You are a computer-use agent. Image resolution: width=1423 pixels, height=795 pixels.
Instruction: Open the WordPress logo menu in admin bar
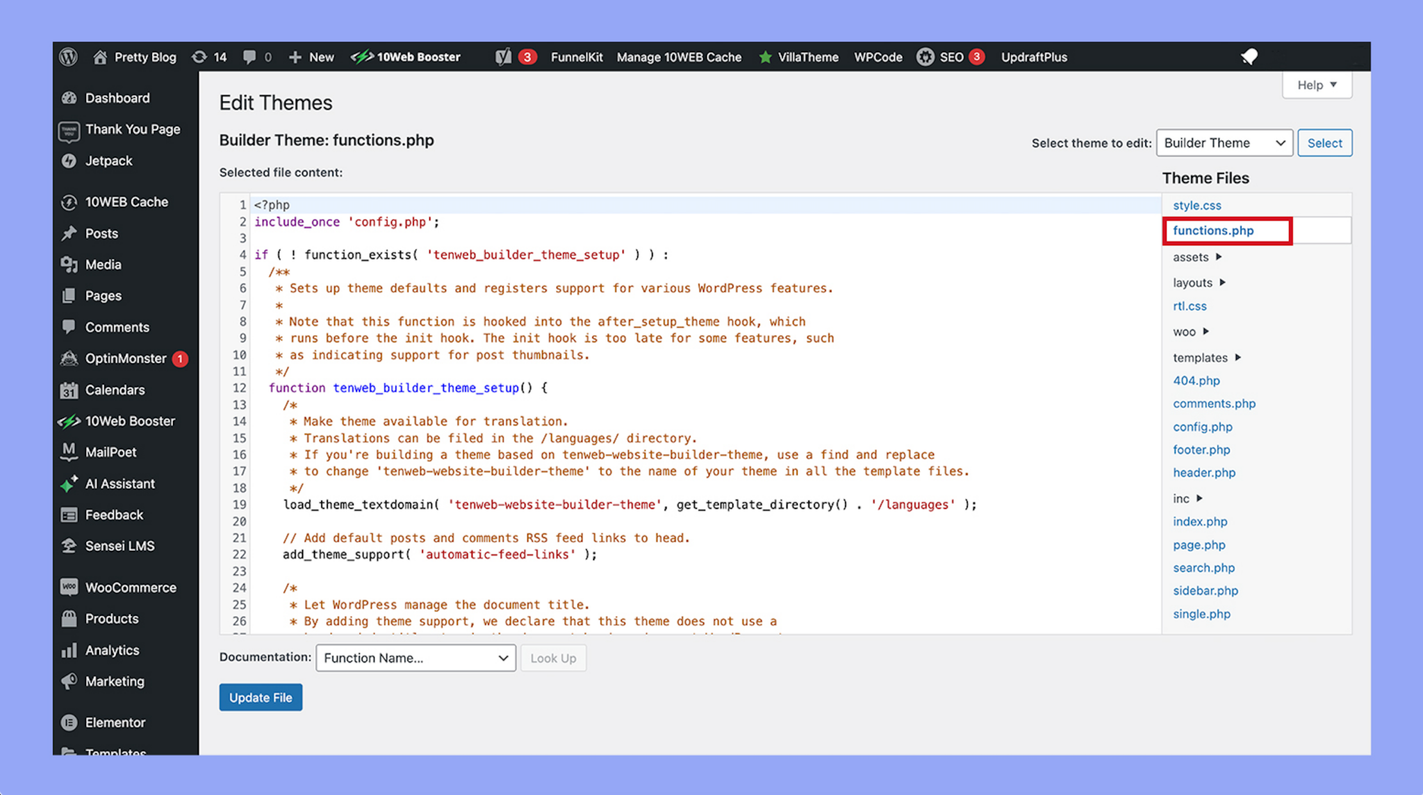pos(68,57)
